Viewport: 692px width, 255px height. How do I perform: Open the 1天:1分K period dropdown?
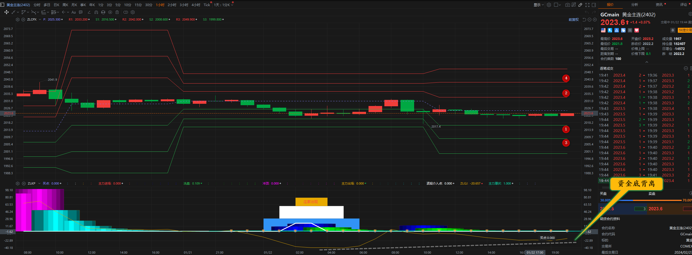click(224, 5)
